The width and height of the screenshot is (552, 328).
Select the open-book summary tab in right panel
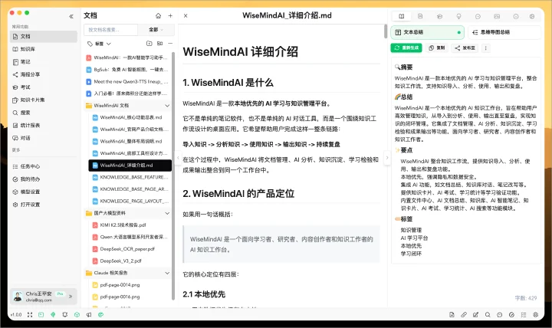pyautogui.click(x=401, y=16)
